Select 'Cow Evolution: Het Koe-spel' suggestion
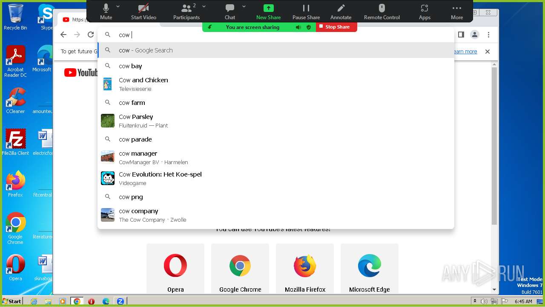Image resolution: width=545 pixels, height=307 pixels. tap(276, 178)
